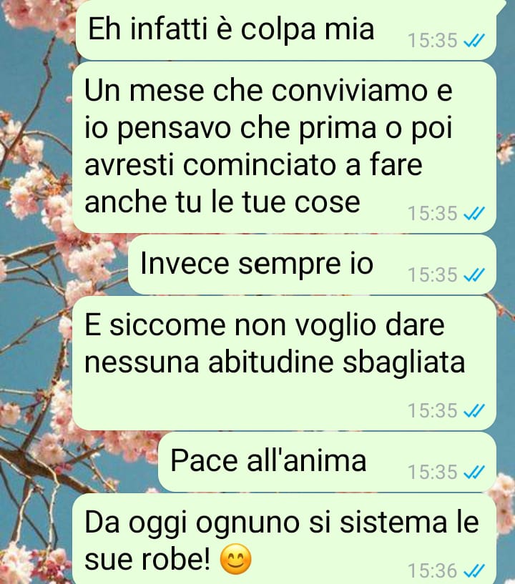Screen dimensions: 515x584
Task: Tap the 15:35 timestamp on 'Pace all'anima'
Action: (432, 472)
